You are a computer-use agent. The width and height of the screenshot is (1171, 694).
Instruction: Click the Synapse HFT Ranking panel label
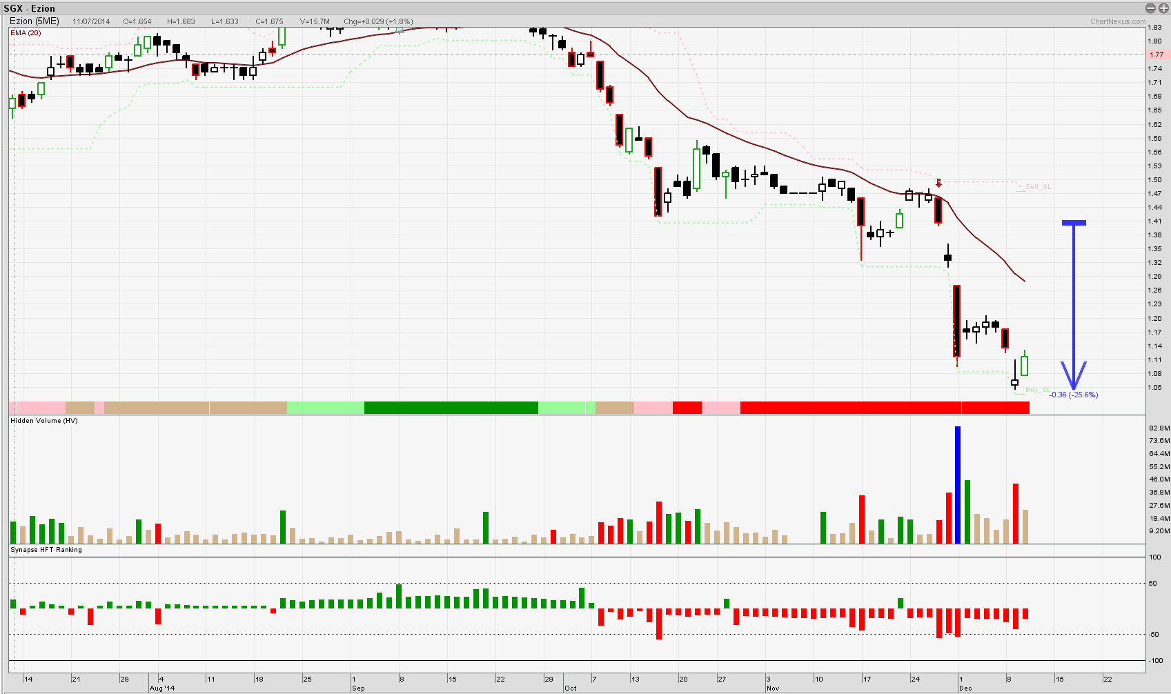click(x=46, y=550)
